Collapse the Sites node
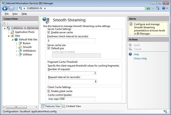Screen dimensions: 171x115 [x=9, y=36]
